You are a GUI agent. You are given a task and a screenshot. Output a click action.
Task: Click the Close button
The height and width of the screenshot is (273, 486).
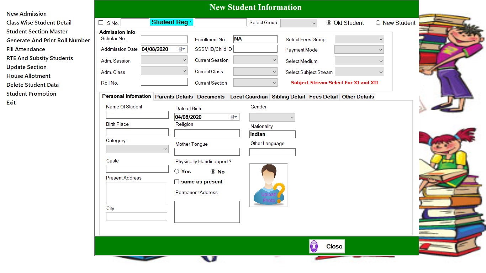(x=330, y=246)
